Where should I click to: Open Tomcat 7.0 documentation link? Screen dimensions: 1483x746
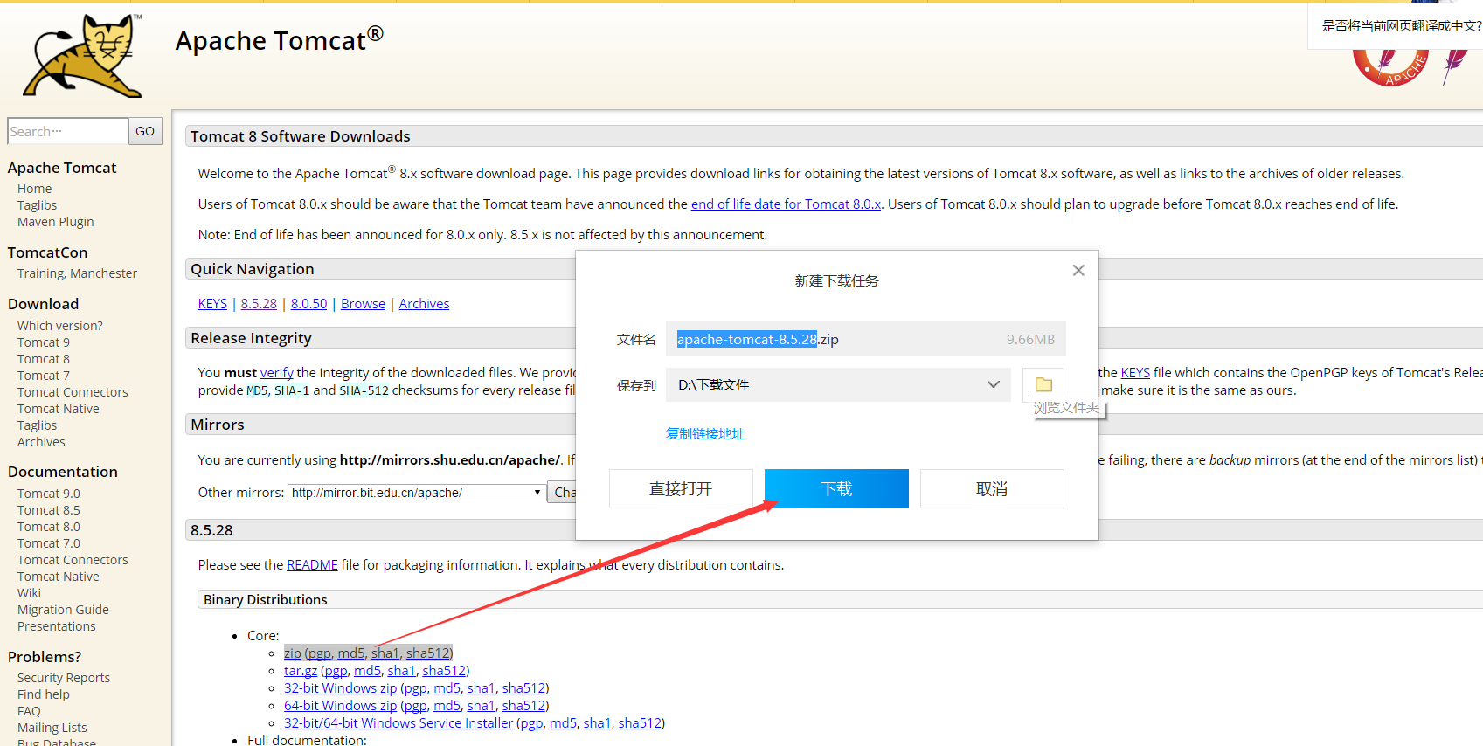(x=48, y=543)
